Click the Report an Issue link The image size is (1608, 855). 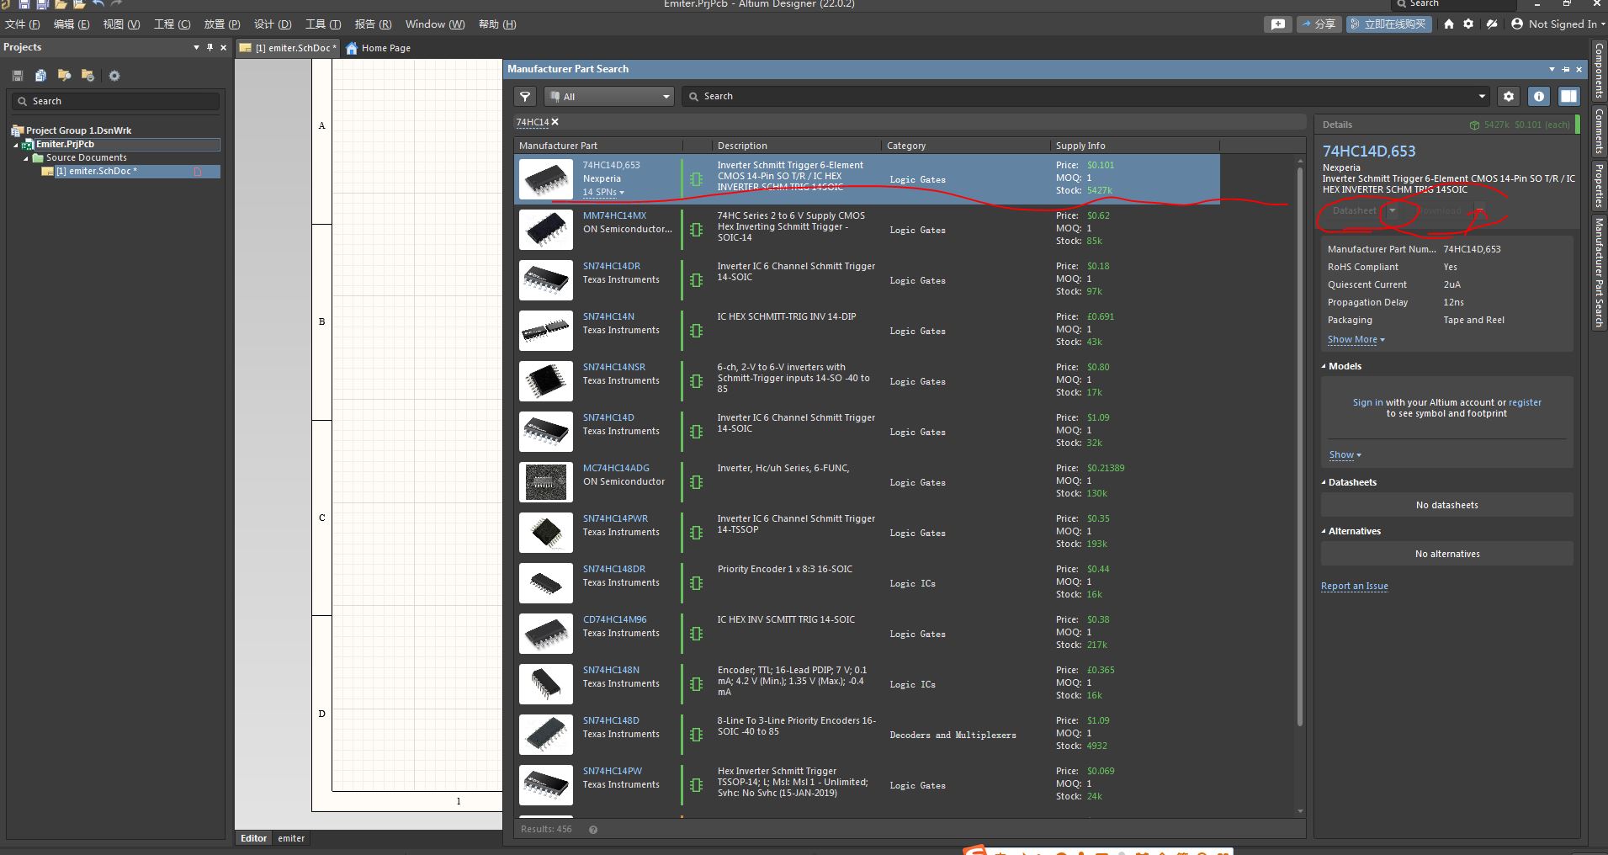tap(1355, 586)
